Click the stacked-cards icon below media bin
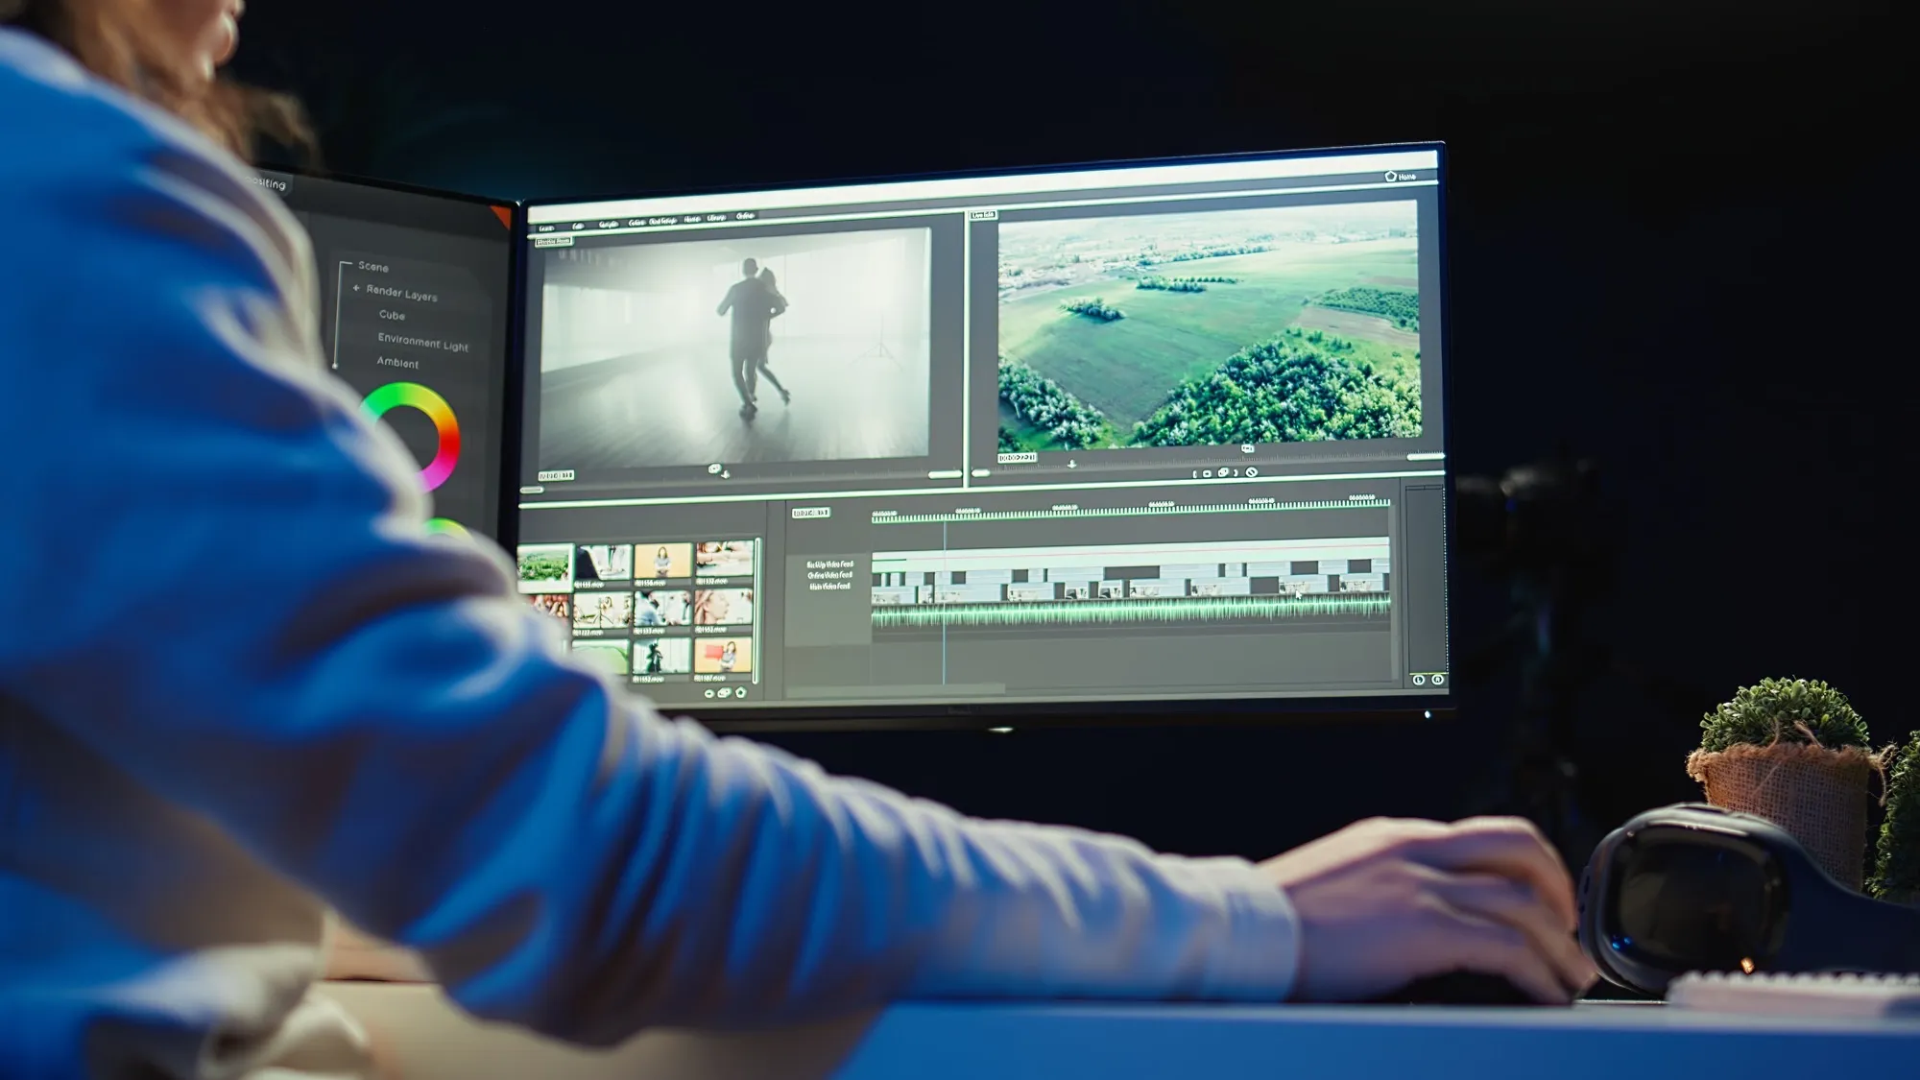The width and height of the screenshot is (1920, 1080). (724, 692)
